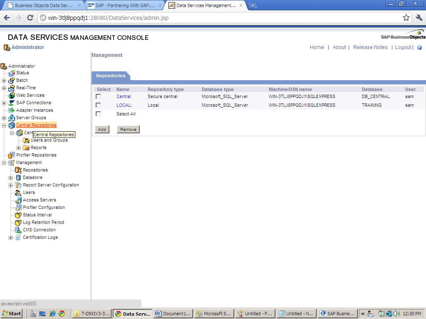
Task: Go back with the browser back arrow
Action: tap(7, 18)
